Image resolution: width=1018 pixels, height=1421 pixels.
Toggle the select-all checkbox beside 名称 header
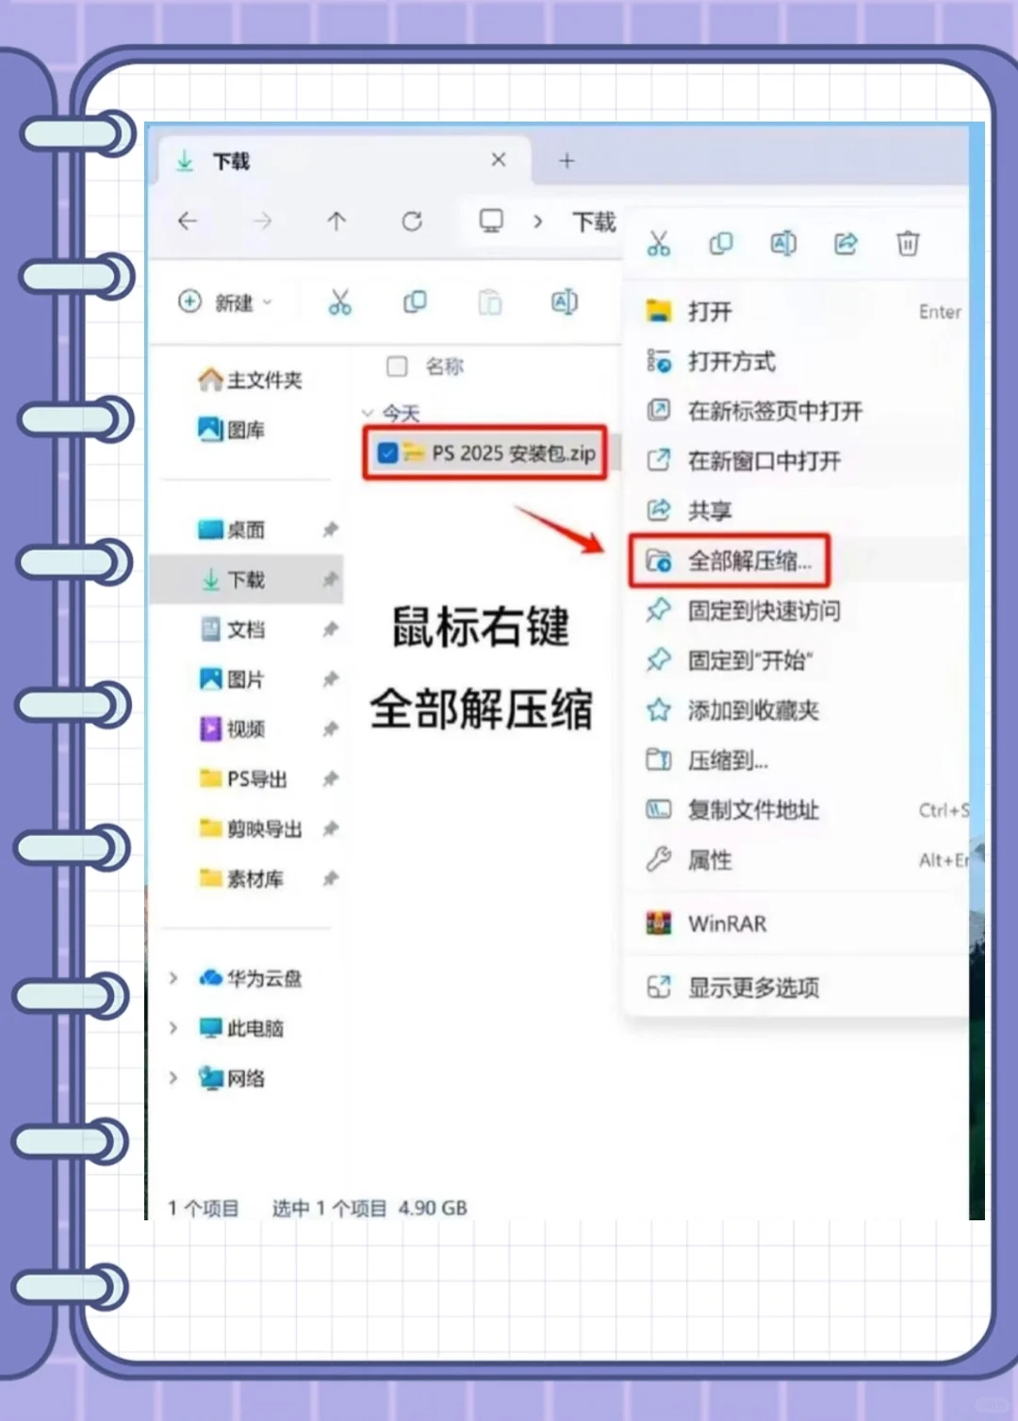point(397,367)
